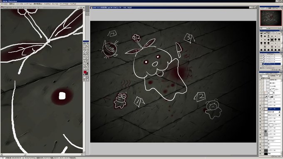Viewport: 283px width, 159px height.
Task: Delete history state with History trash icon
Action: pos(280,69)
